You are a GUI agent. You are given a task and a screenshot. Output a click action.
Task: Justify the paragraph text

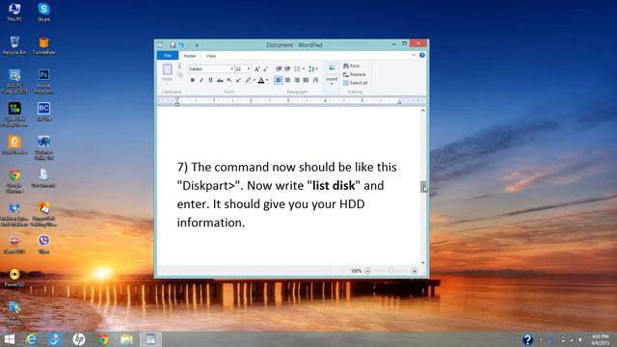click(x=306, y=80)
